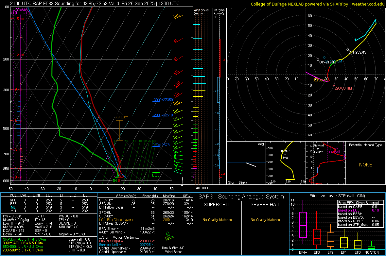Click the -20 C=22518' level label
This screenshot has width=386, height=256.
tap(163, 115)
